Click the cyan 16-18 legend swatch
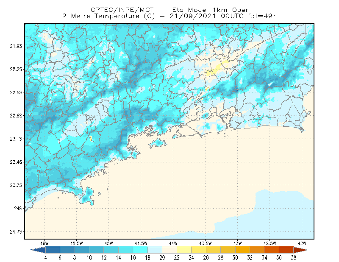Image resolution: width=339 pixels, height=262 pixels. tap(140, 250)
